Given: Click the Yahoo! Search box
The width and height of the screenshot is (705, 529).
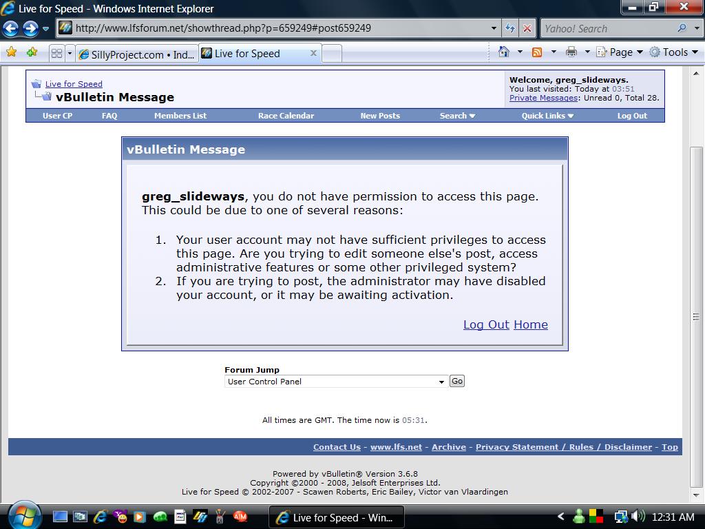Looking at the screenshot, I should pos(607,28).
